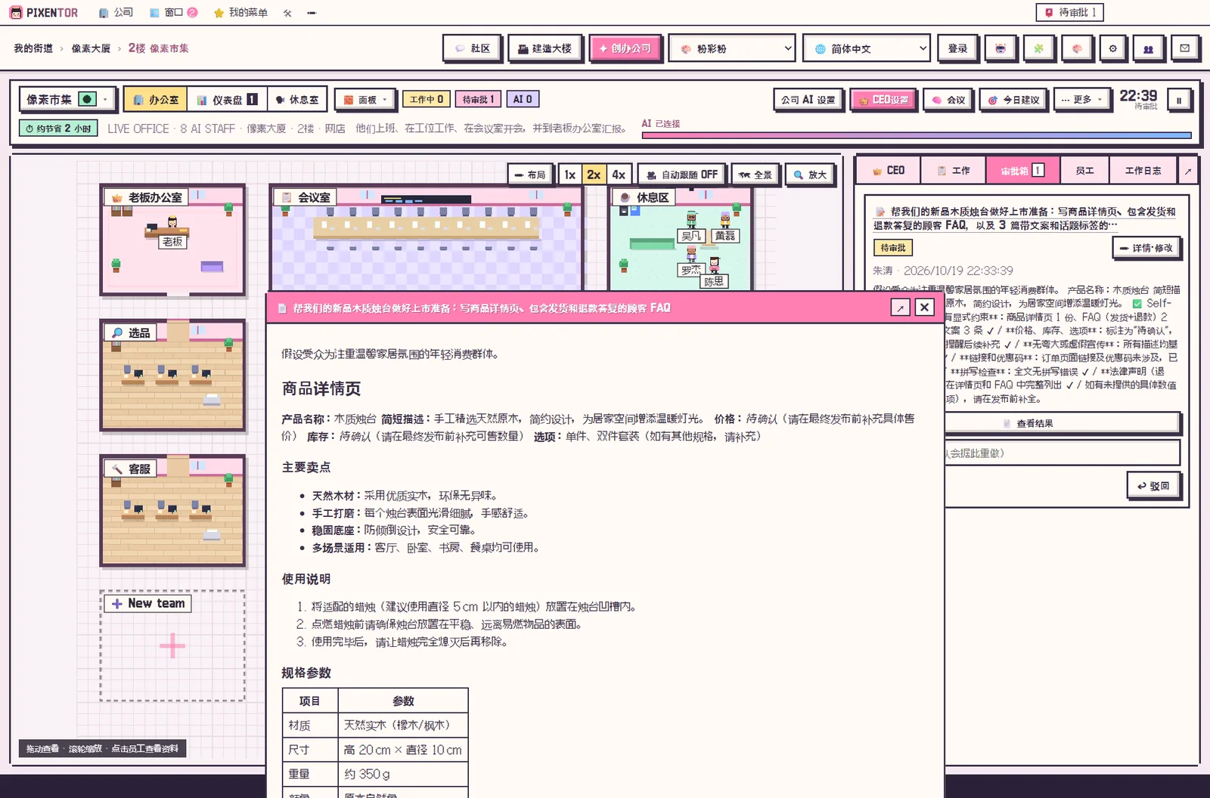The width and height of the screenshot is (1210, 798).
Task: Open the 粉彩粉 theme dropdown
Action: pyautogui.click(x=732, y=48)
